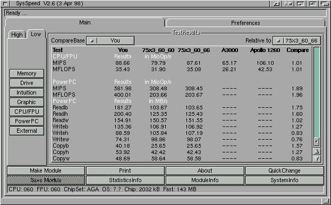Click the PowerPC MFLOPS value 400.01
Viewport: 331px width, 205px height.
[x=123, y=95]
